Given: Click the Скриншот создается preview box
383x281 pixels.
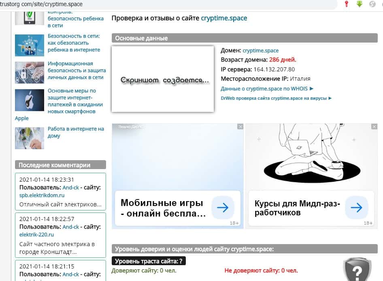Looking at the screenshot, I should [x=163, y=79].
